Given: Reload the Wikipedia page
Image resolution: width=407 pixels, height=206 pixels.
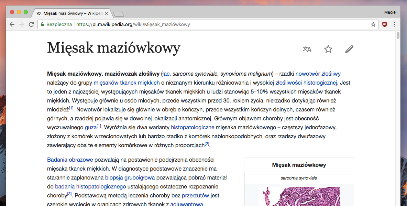Looking at the screenshot, I should (31, 24).
